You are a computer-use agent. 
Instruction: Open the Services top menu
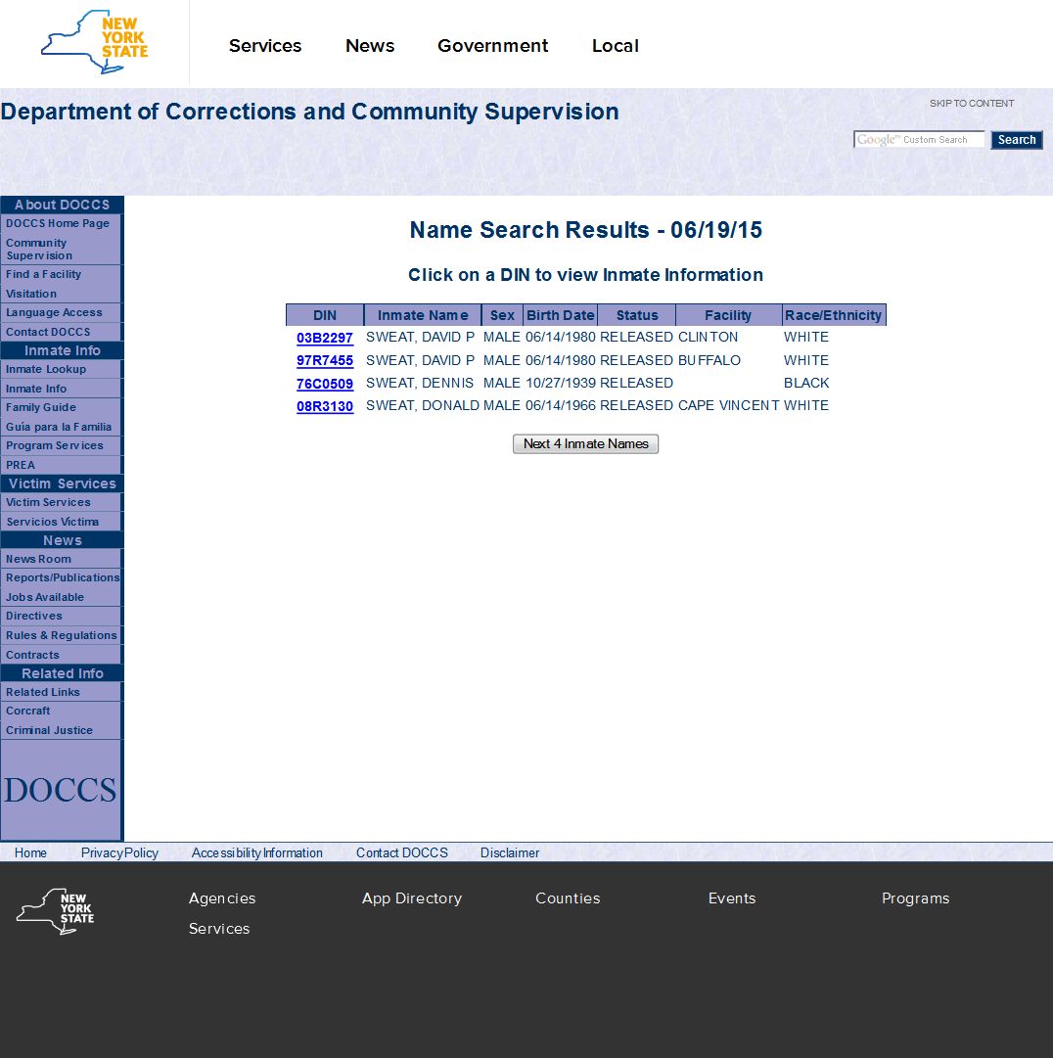[x=265, y=46]
